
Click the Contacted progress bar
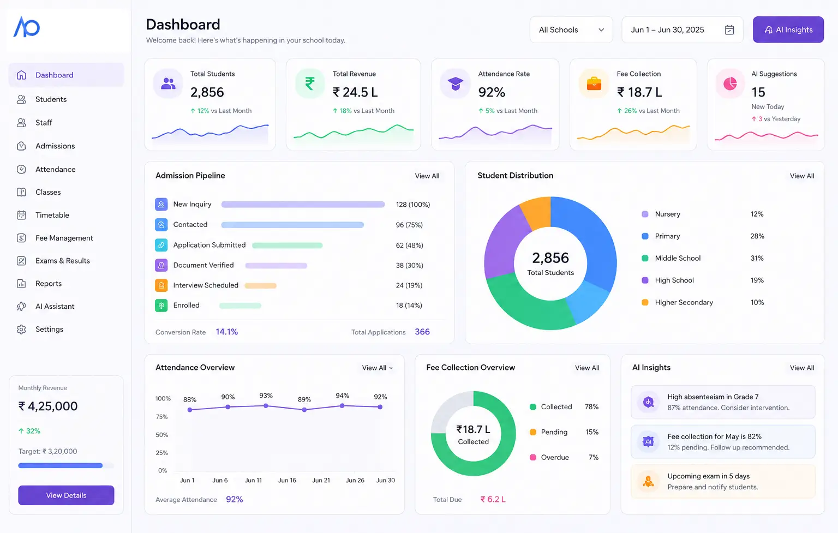pos(292,225)
